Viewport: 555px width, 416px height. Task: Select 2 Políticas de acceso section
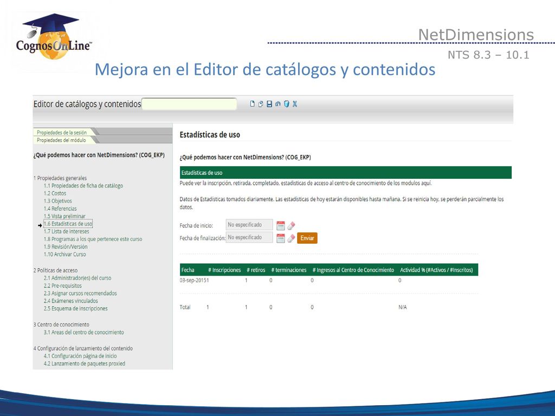tap(56, 270)
